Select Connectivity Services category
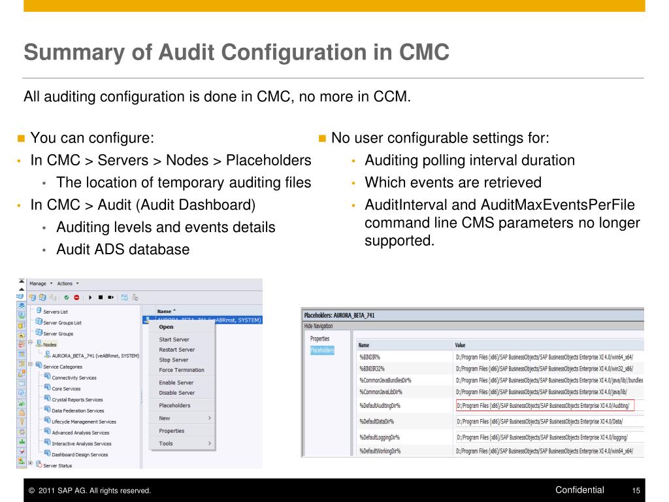 74,378
